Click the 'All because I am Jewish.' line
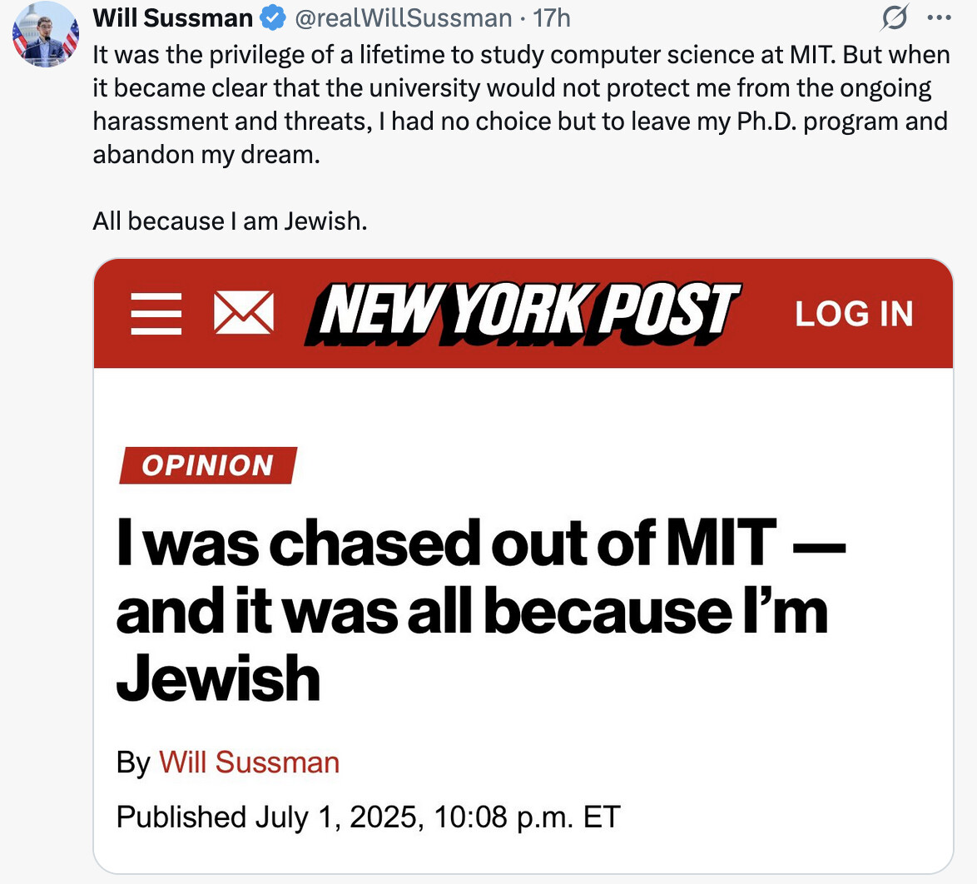The image size is (977, 884). (230, 221)
